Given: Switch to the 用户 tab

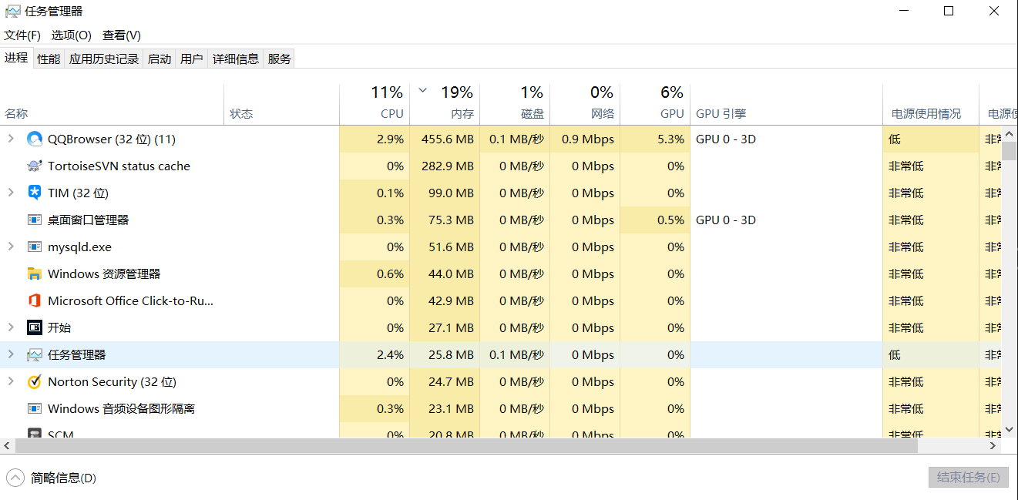Looking at the screenshot, I should point(192,59).
